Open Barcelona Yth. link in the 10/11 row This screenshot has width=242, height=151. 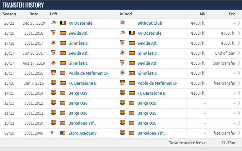pos(82,123)
